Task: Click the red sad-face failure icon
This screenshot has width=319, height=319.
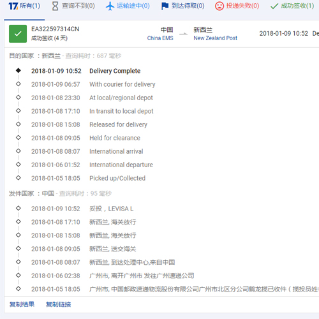Action: pos(219,6)
